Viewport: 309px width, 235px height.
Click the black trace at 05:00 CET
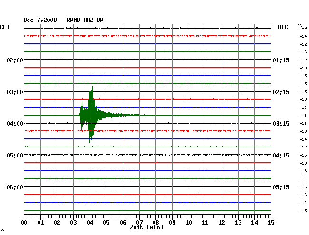coord(147,155)
